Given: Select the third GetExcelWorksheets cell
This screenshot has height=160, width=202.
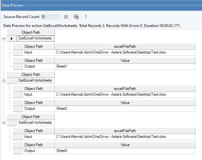Looking at the screenshot, I should coord(35,123).
